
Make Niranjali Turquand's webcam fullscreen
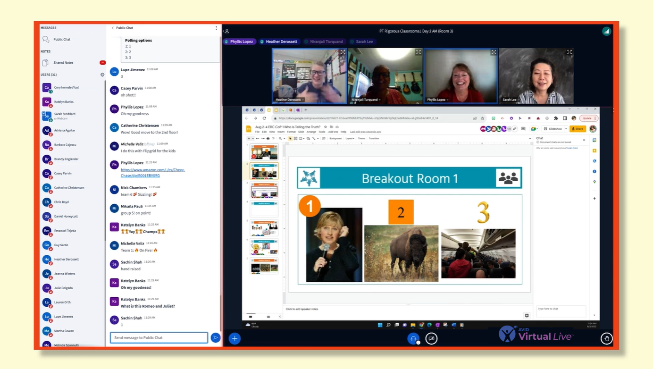418,52
